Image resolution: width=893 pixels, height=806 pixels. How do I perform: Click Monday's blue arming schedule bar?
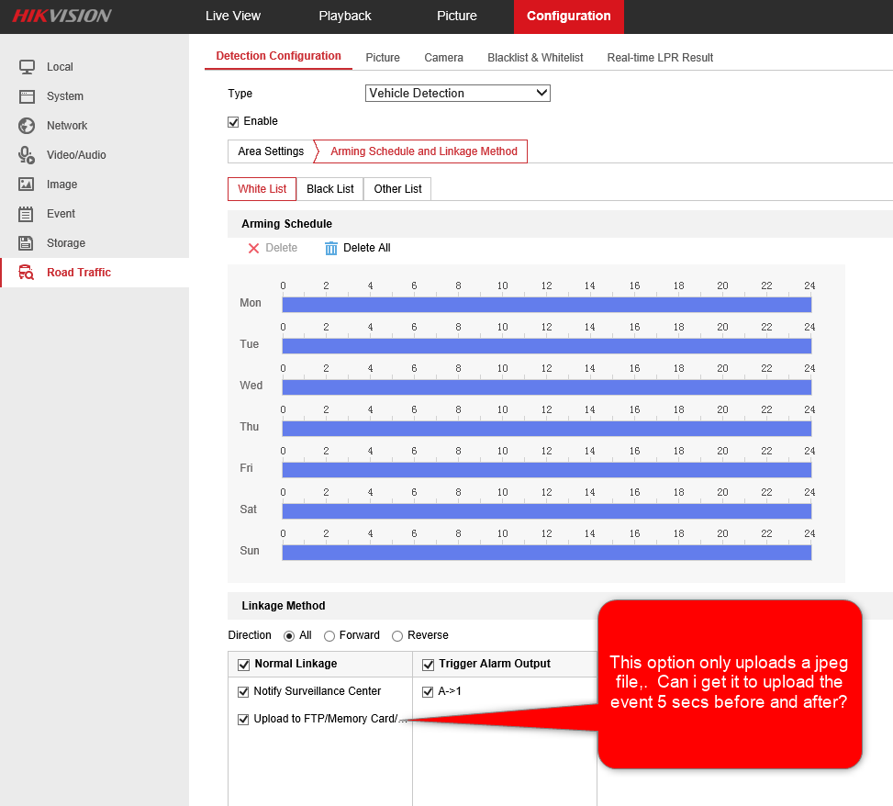tap(546, 304)
